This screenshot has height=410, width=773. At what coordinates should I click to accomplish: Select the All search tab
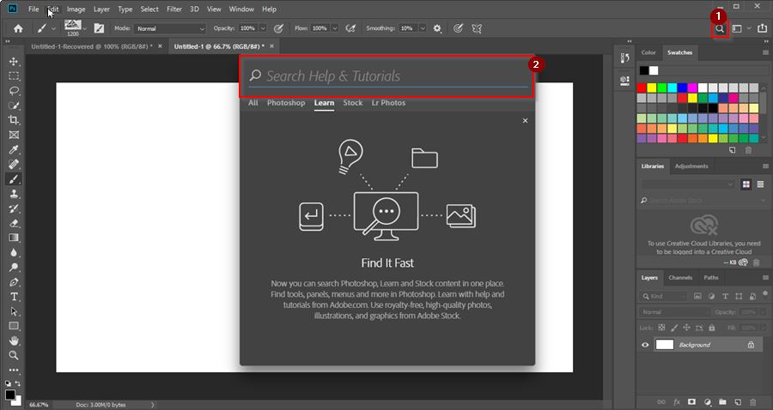tap(253, 103)
